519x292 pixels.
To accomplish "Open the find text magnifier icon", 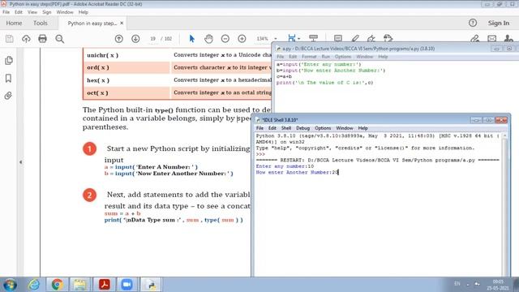I will pos(59,39).
